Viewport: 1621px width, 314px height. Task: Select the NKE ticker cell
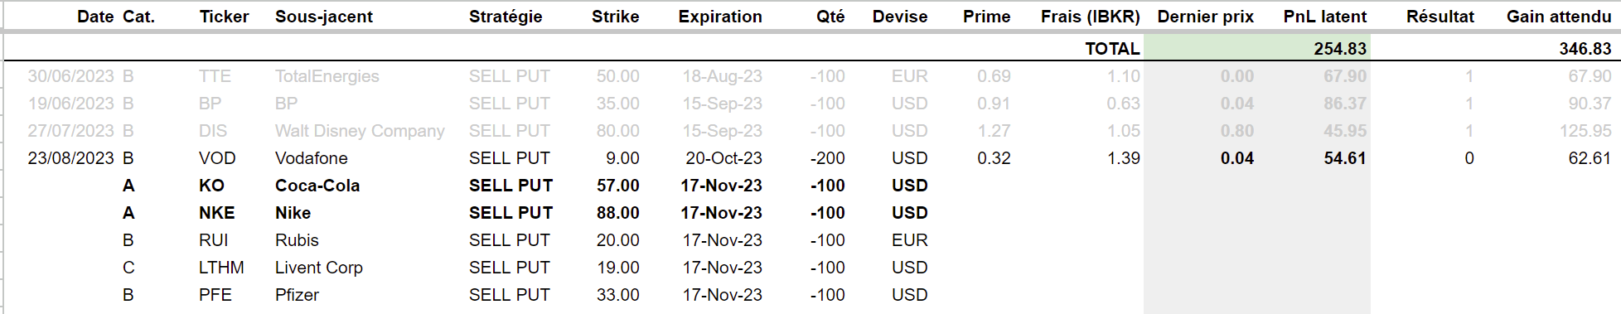[217, 213]
